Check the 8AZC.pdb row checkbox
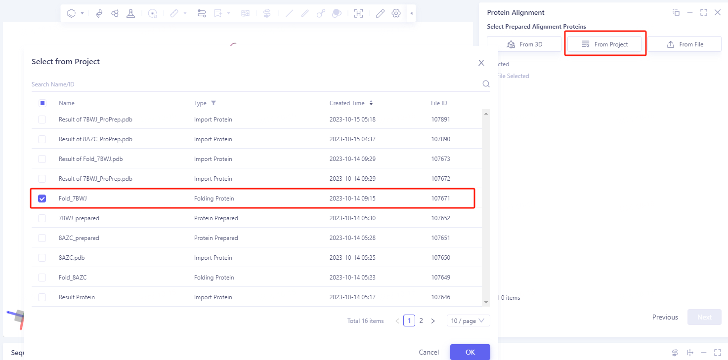The width and height of the screenshot is (728, 360). coord(42,258)
